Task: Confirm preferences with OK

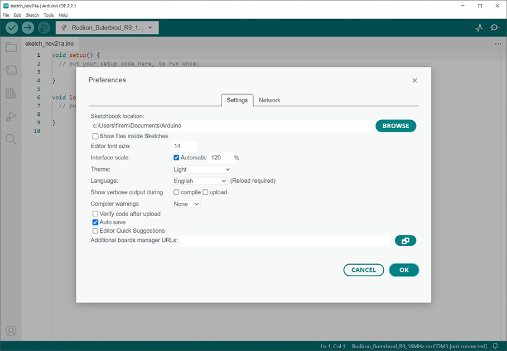Action: tap(404, 270)
